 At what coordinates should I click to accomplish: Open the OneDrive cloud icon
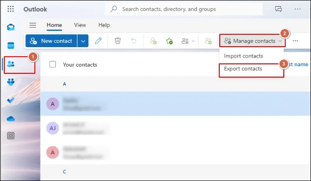pyautogui.click(x=11, y=119)
